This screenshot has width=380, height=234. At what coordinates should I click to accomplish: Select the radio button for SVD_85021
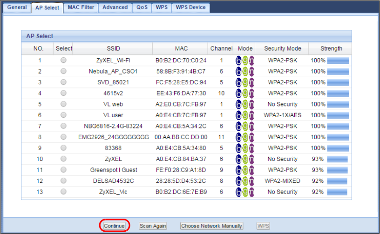coord(63,82)
